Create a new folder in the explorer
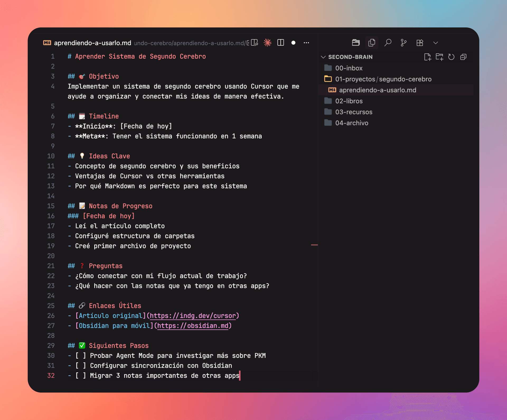 point(440,57)
